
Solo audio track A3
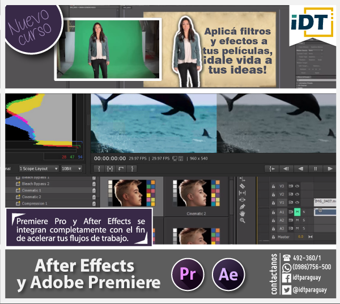click(304, 228)
